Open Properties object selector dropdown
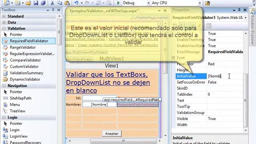 click(245, 18)
